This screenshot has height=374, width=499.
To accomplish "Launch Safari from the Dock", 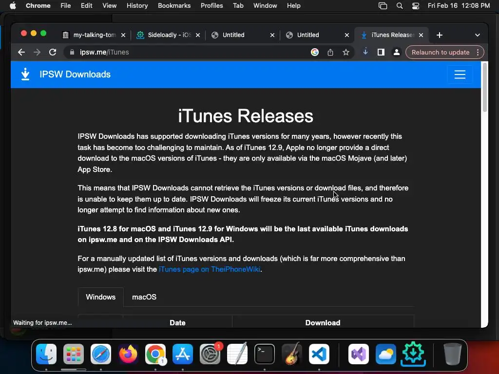I will tap(101, 354).
